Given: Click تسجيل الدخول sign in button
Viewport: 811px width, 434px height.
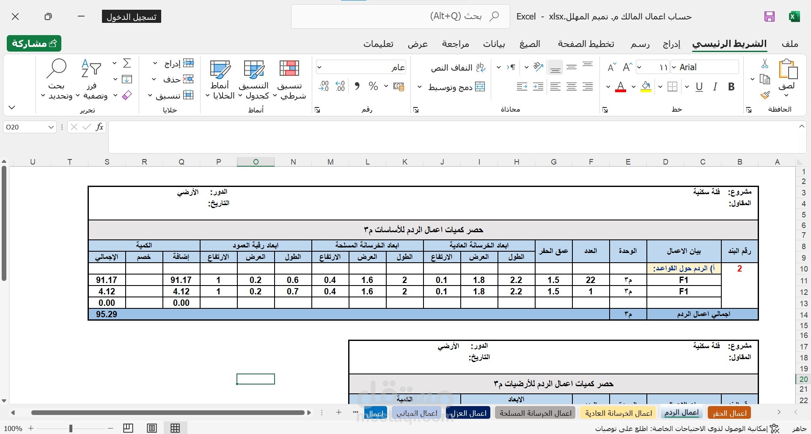Looking at the screenshot, I should click(132, 17).
